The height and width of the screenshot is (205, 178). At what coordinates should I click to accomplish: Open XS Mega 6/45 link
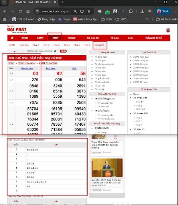pyautogui.click(x=140, y=98)
